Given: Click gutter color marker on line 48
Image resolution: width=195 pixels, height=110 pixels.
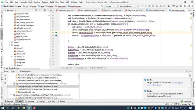Looking at the screenshot, I should (56, 33).
